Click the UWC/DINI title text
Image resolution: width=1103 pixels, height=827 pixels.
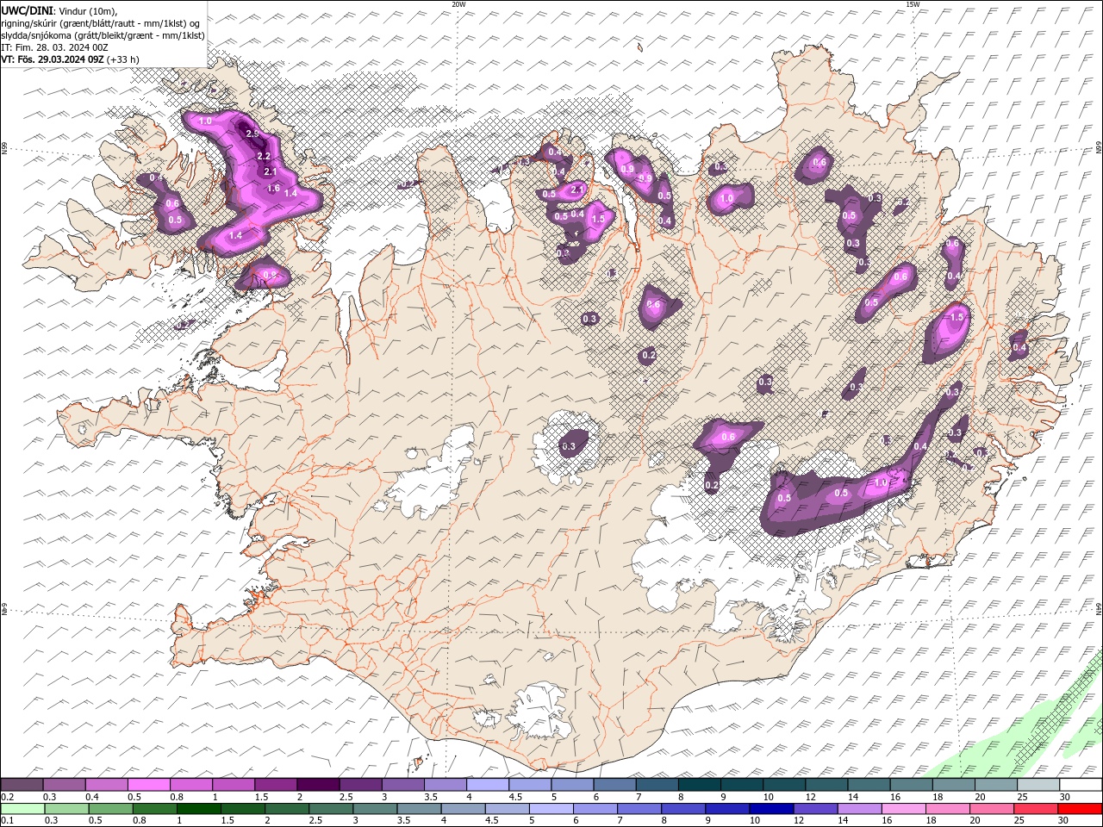point(28,9)
